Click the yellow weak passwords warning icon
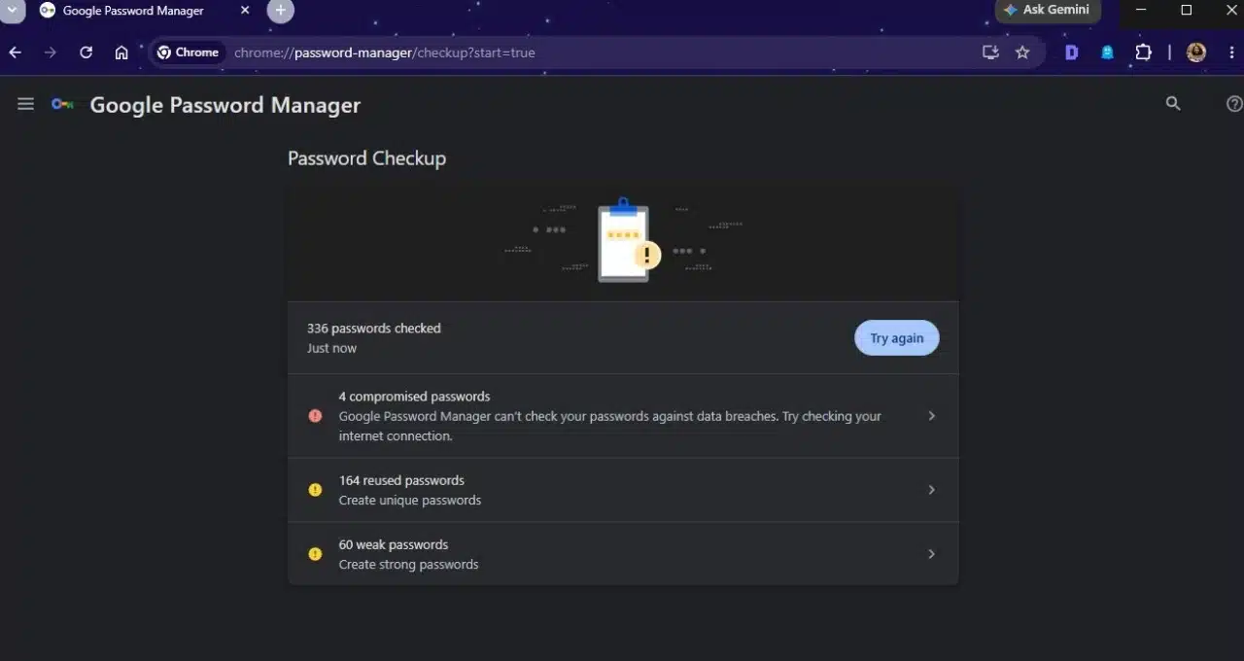1244x661 pixels. tap(315, 554)
